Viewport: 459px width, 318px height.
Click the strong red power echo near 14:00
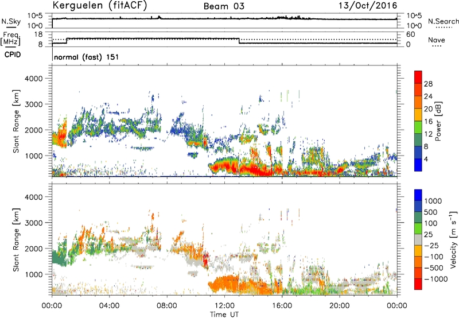tap(255, 170)
